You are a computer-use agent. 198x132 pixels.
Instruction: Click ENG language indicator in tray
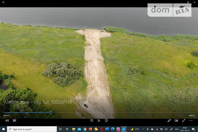coord(177,129)
